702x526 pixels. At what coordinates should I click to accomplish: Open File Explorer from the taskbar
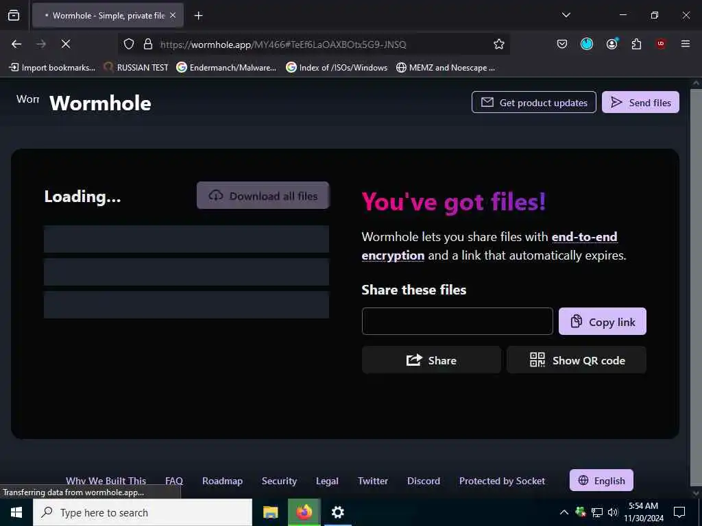pos(270,512)
